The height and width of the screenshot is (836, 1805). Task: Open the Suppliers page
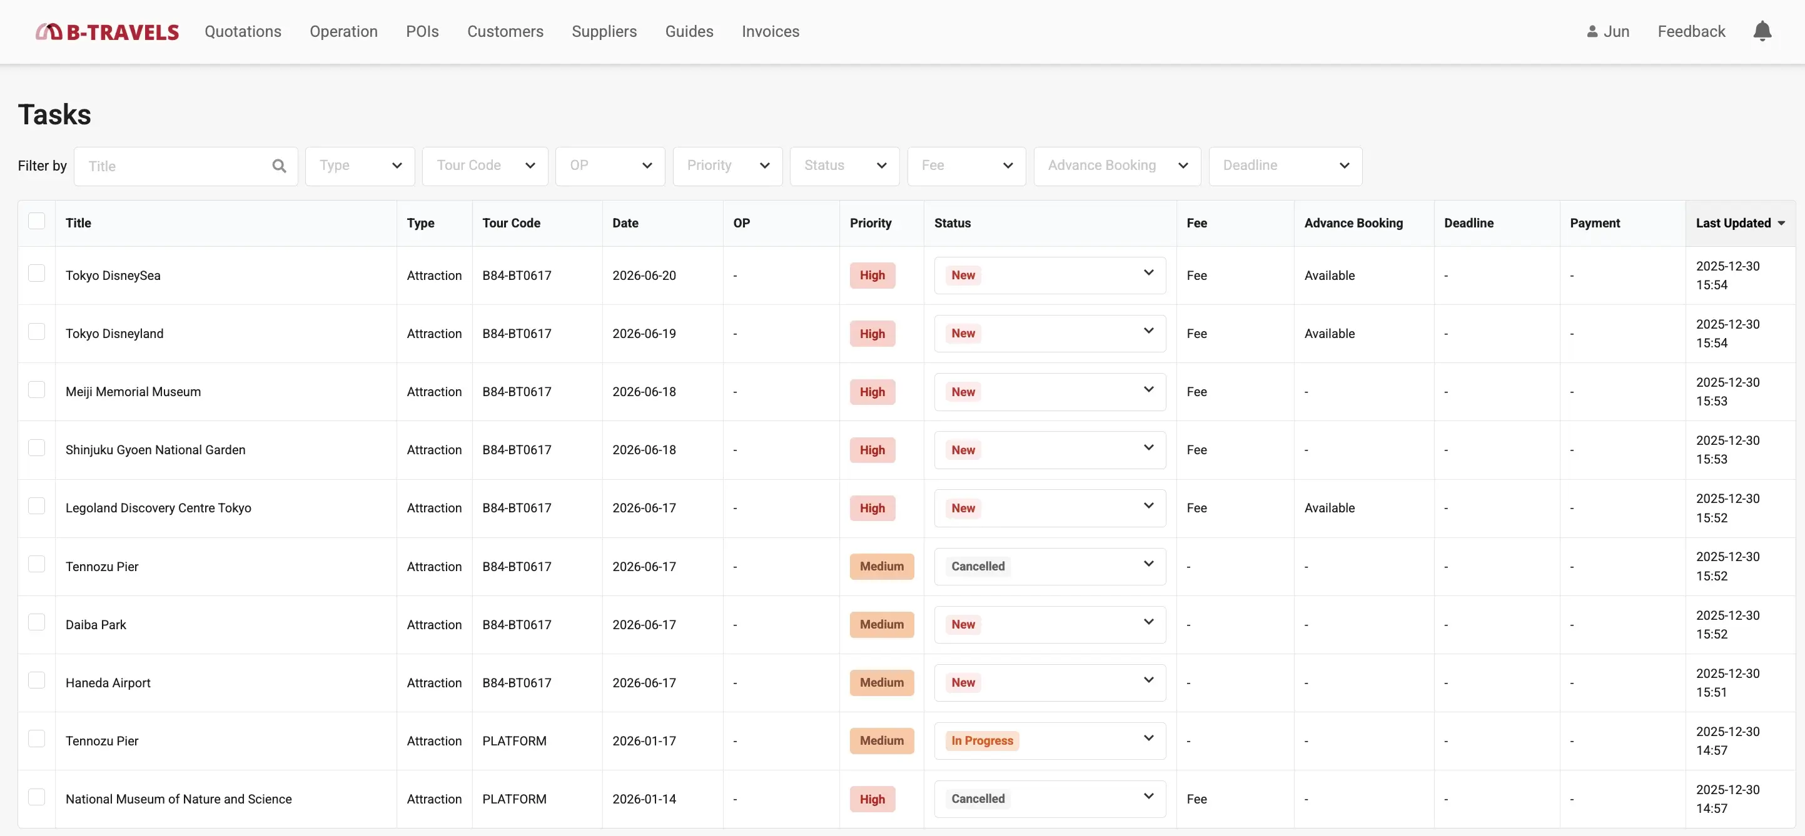point(604,31)
